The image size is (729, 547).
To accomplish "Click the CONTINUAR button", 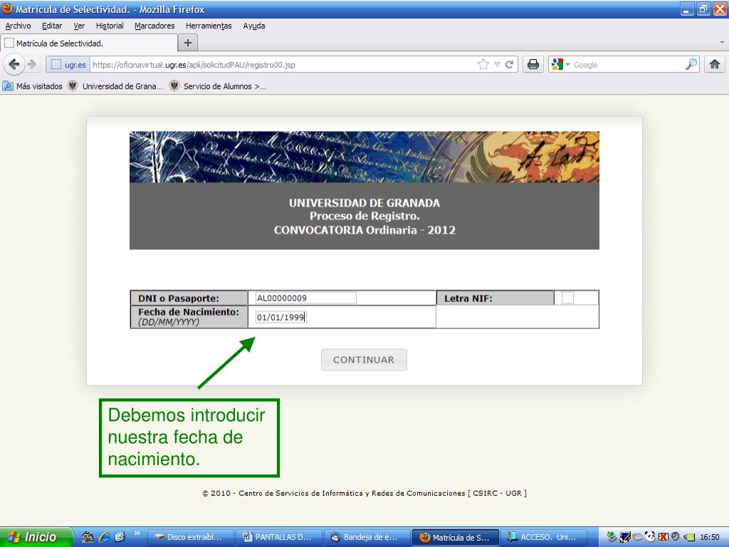I will tap(364, 360).
